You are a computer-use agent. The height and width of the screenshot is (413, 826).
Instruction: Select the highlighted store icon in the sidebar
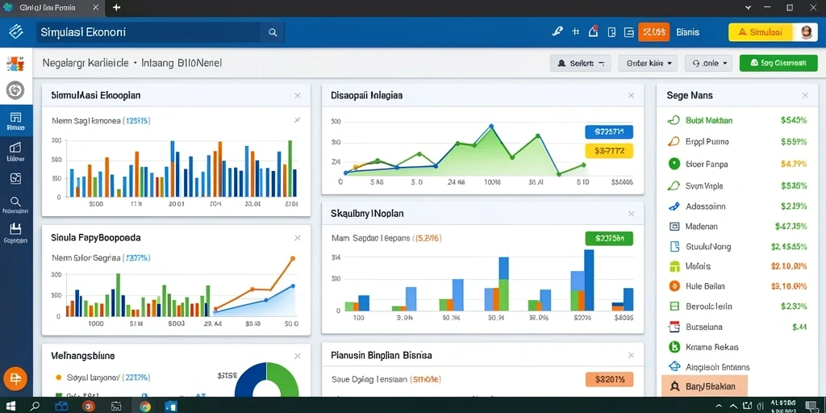(16, 121)
